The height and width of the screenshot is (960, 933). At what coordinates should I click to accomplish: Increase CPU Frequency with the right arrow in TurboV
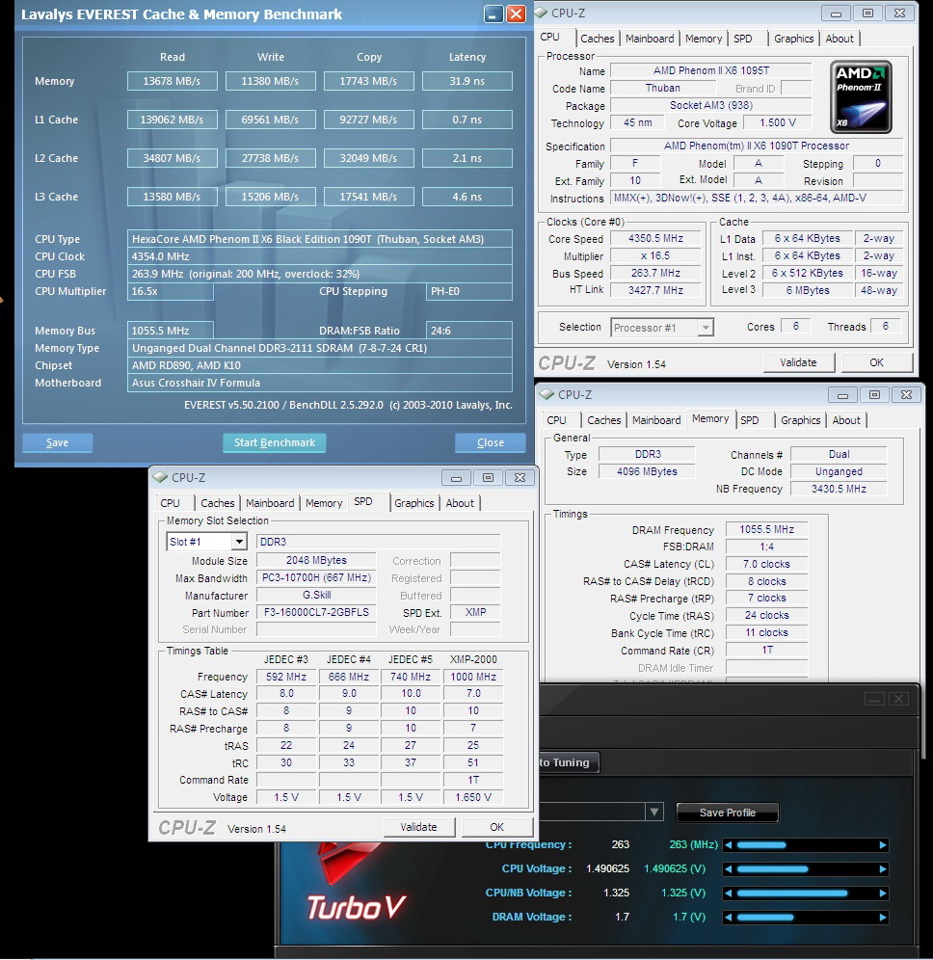coord(883,845)
